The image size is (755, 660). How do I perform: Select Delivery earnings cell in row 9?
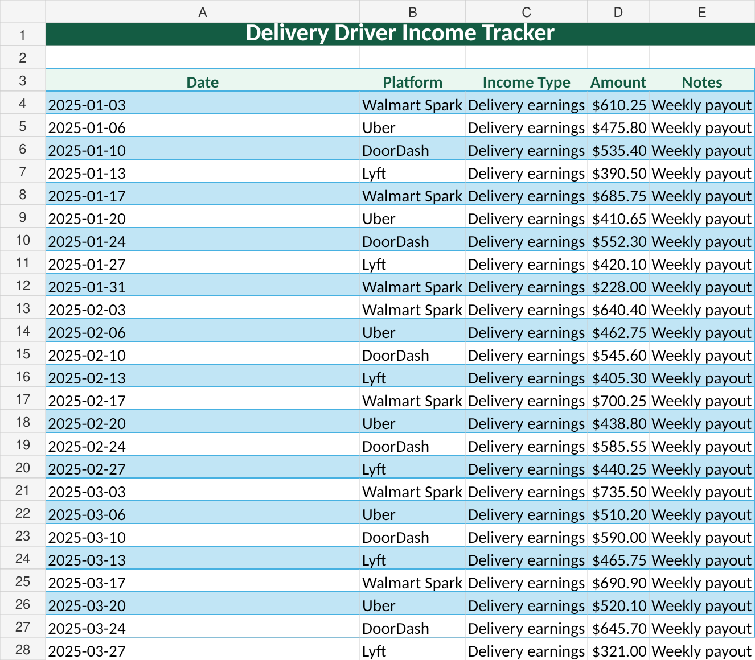point(527,217)
